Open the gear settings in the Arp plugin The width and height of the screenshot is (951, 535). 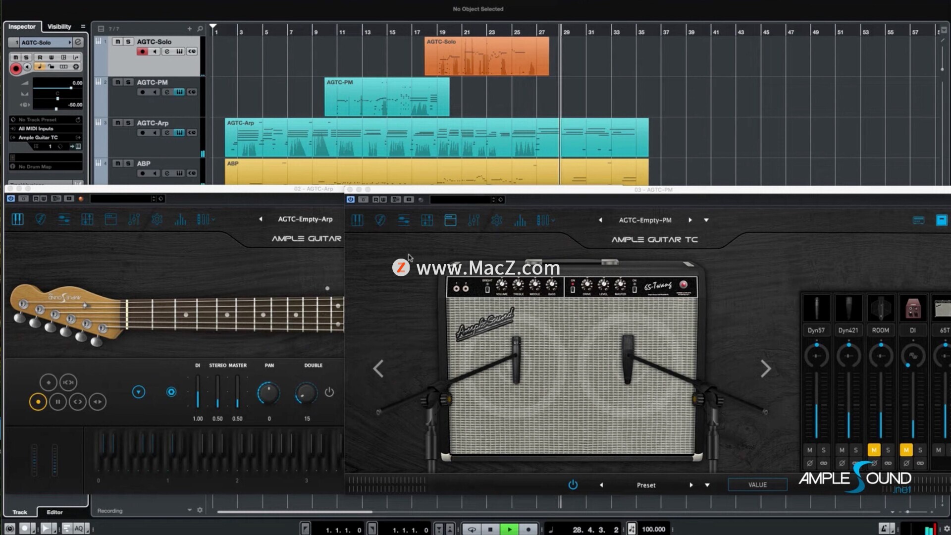click(157, 219)
